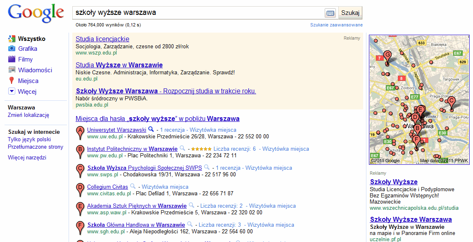Image resolution: width=473 pixels, height=242 pixels.
Task: Preview Collegium Civitas with magnifier icon
Action: [133, 187]
